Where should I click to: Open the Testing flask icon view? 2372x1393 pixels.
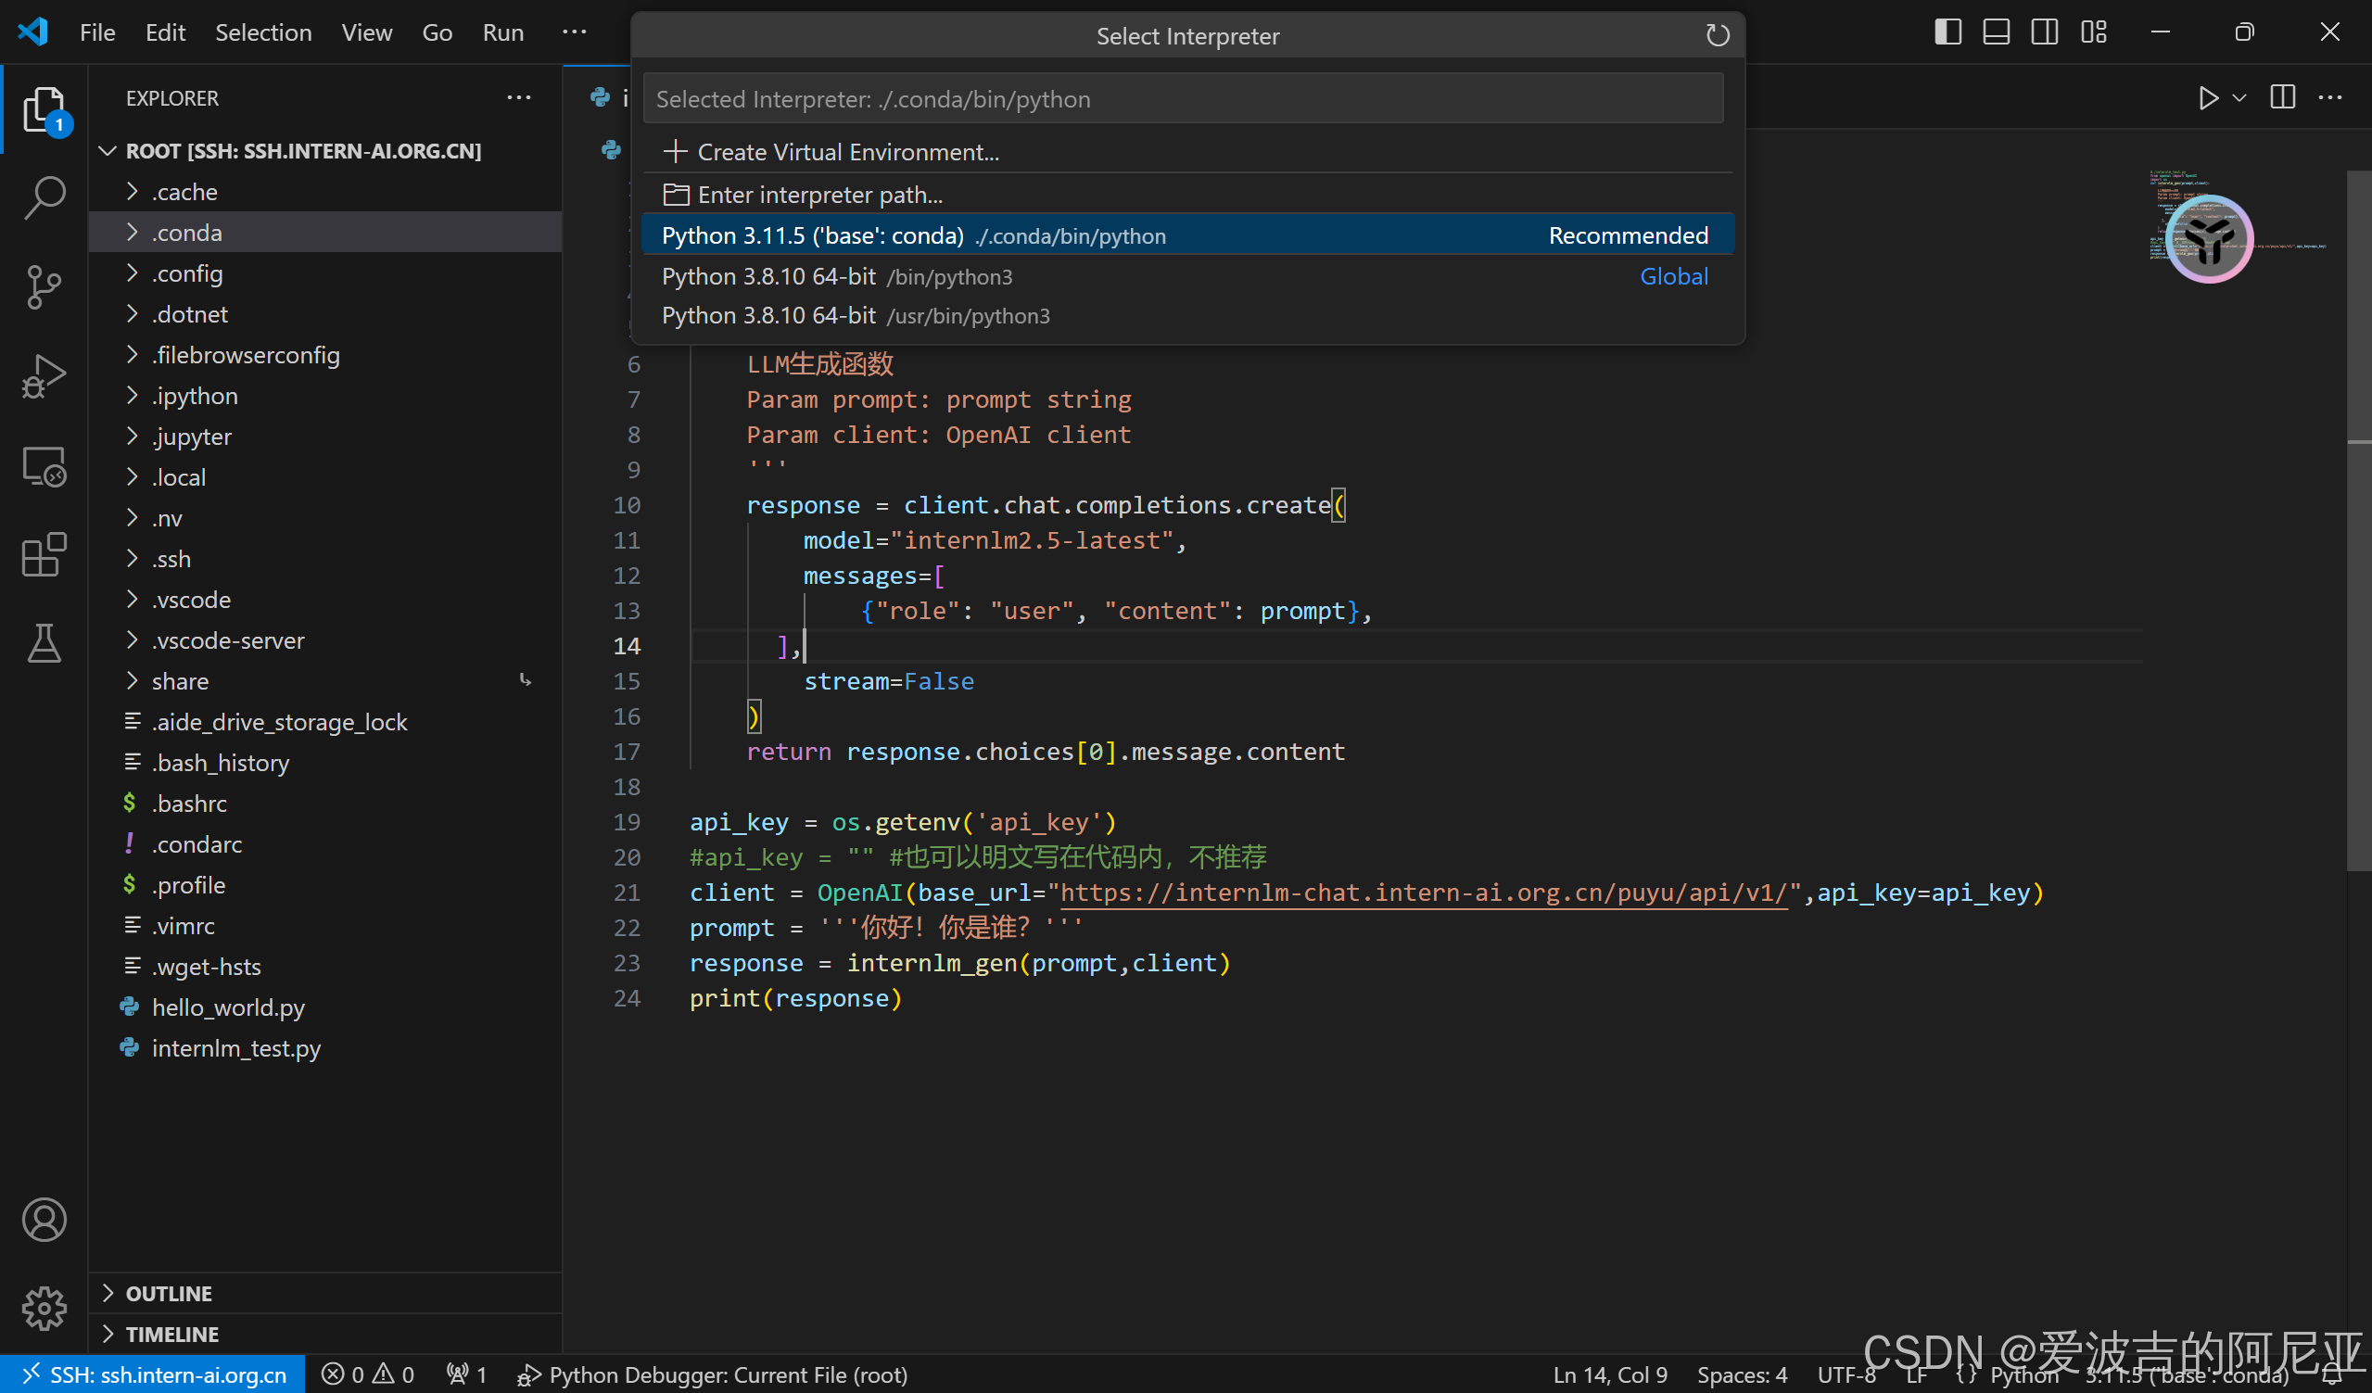point(44,644)
